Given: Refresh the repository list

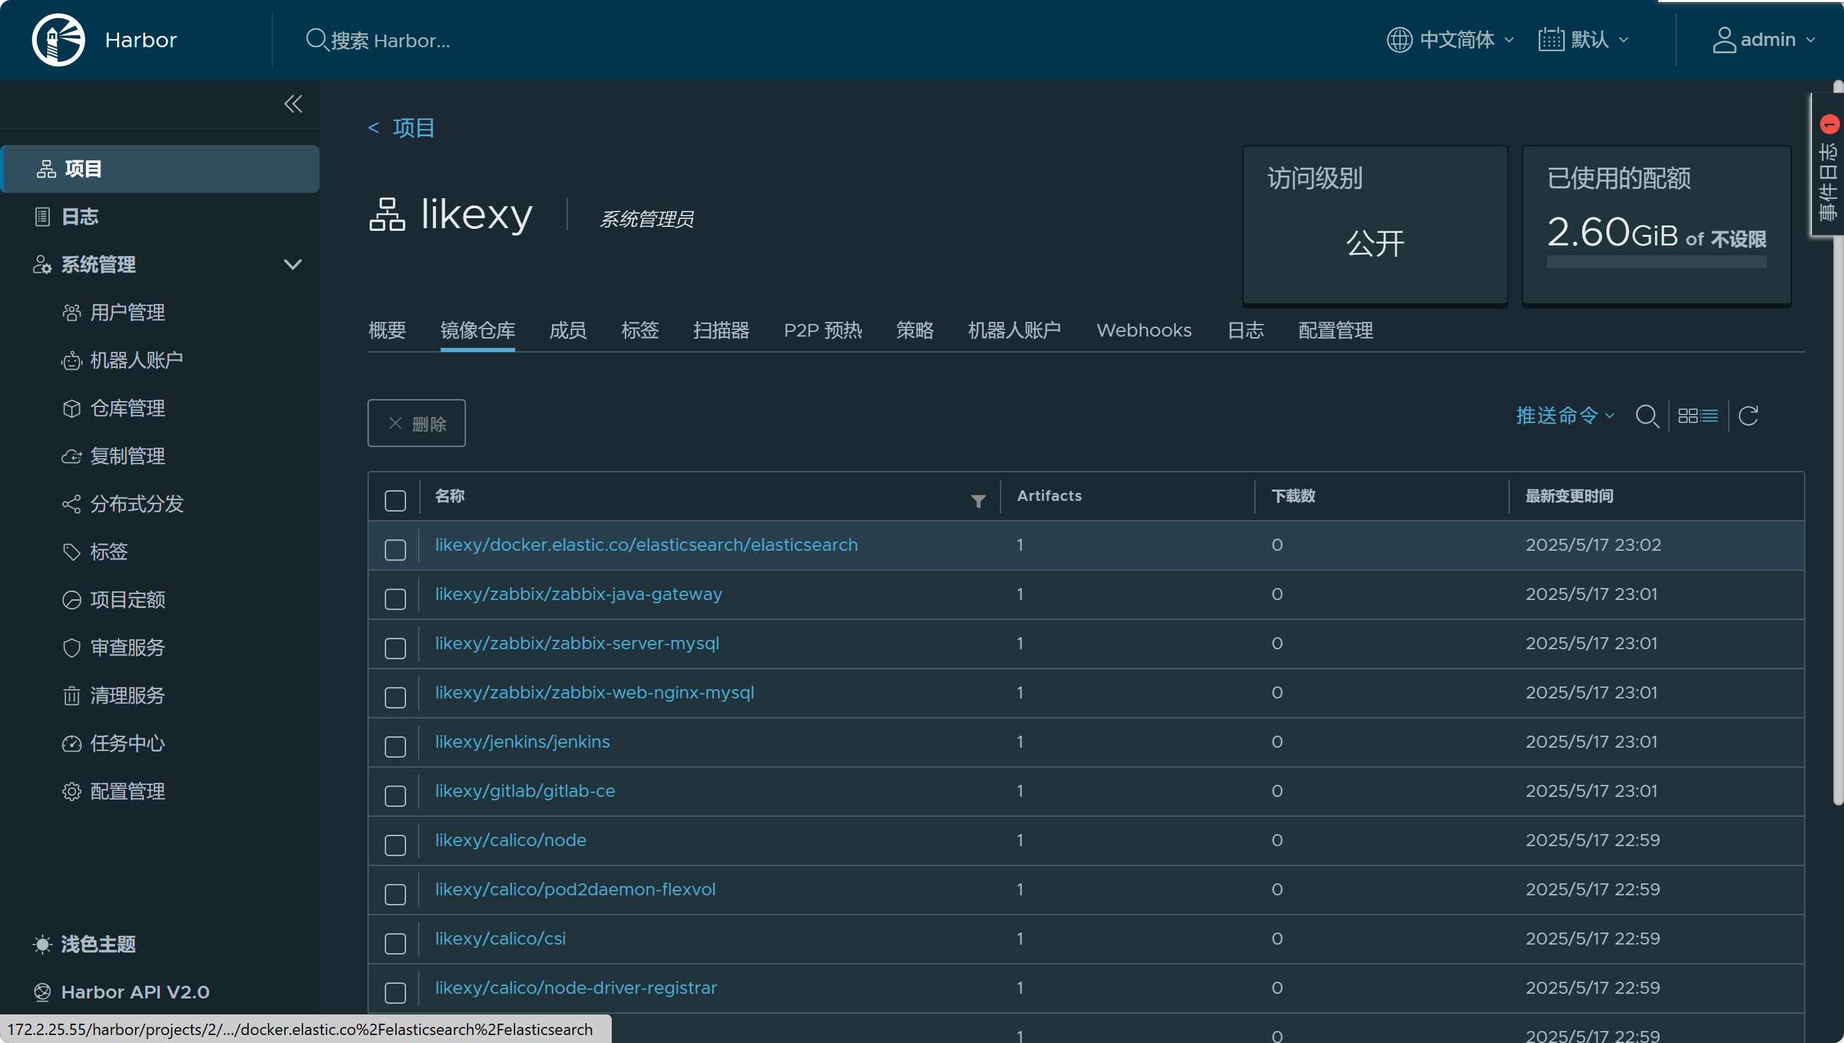Looking at the screenshot, I should pos(1748,416).
